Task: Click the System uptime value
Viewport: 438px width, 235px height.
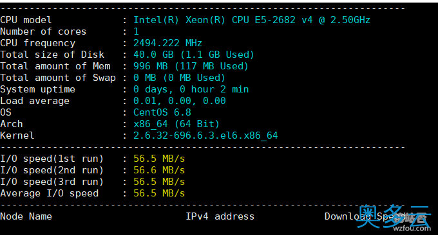Action: (191, 89)
